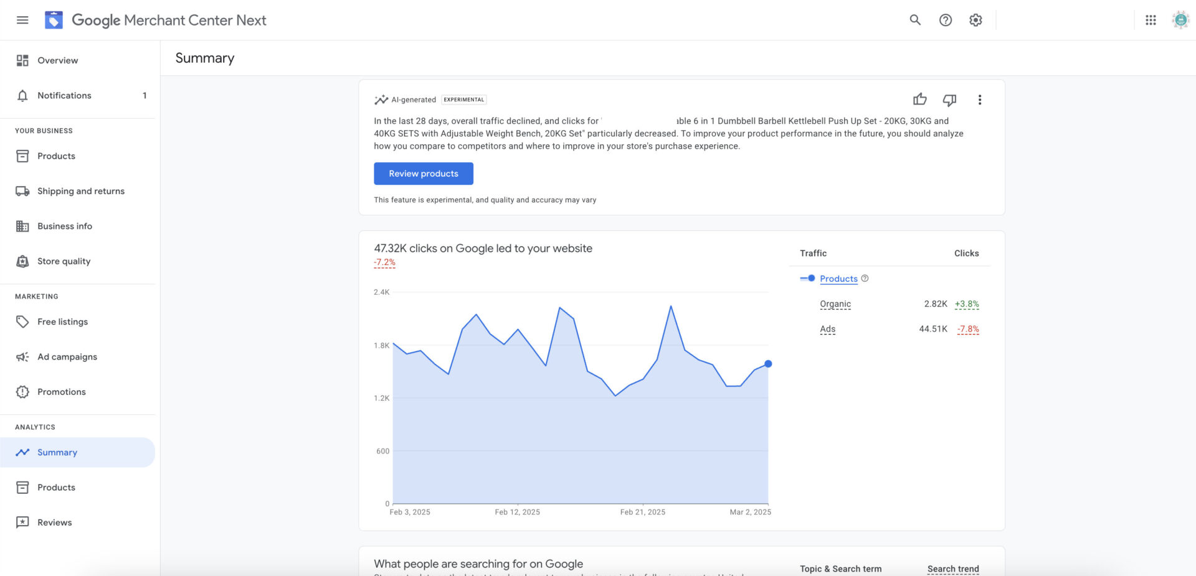This screenshot has height=576, width=1196.
Task: Click the Overview dashboard icon
Action: [x=22, y=60]
